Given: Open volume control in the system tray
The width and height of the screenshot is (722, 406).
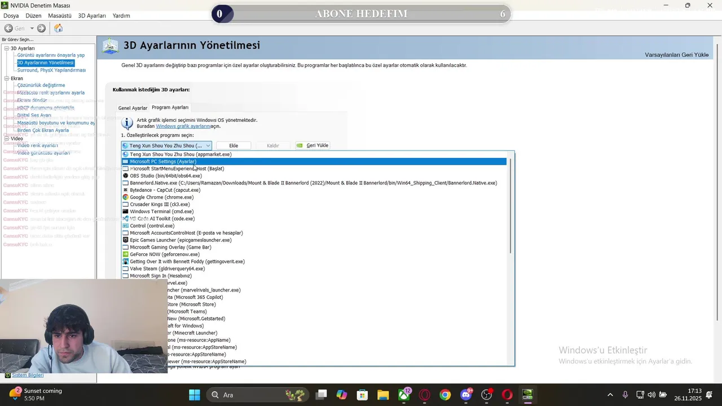Looking at the screenshot, I should pos(651,395).
